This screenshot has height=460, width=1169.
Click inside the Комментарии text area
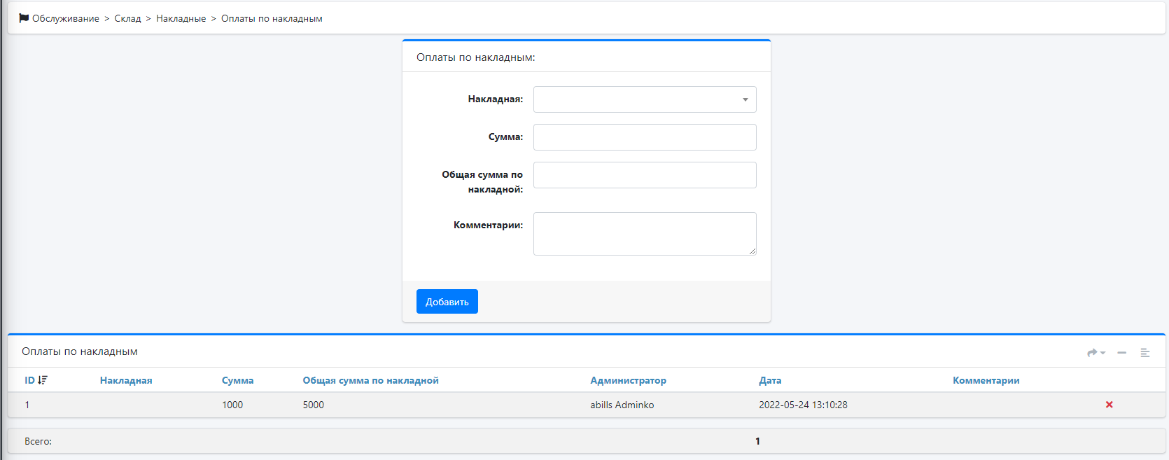[x=644, y=234]
